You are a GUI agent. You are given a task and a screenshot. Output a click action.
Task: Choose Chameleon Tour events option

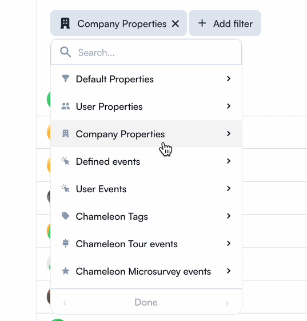coord(146,244)
